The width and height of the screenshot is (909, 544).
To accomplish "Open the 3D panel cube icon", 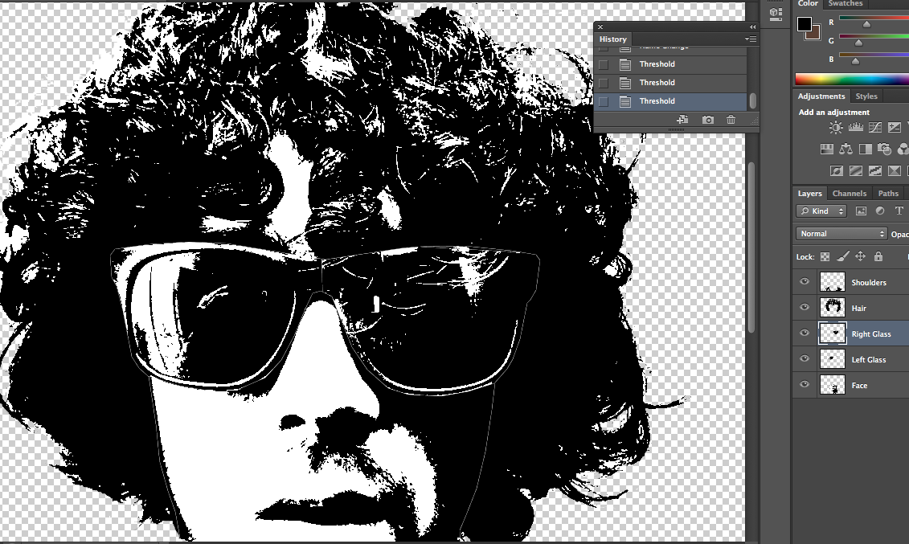I will pos(776,13).
